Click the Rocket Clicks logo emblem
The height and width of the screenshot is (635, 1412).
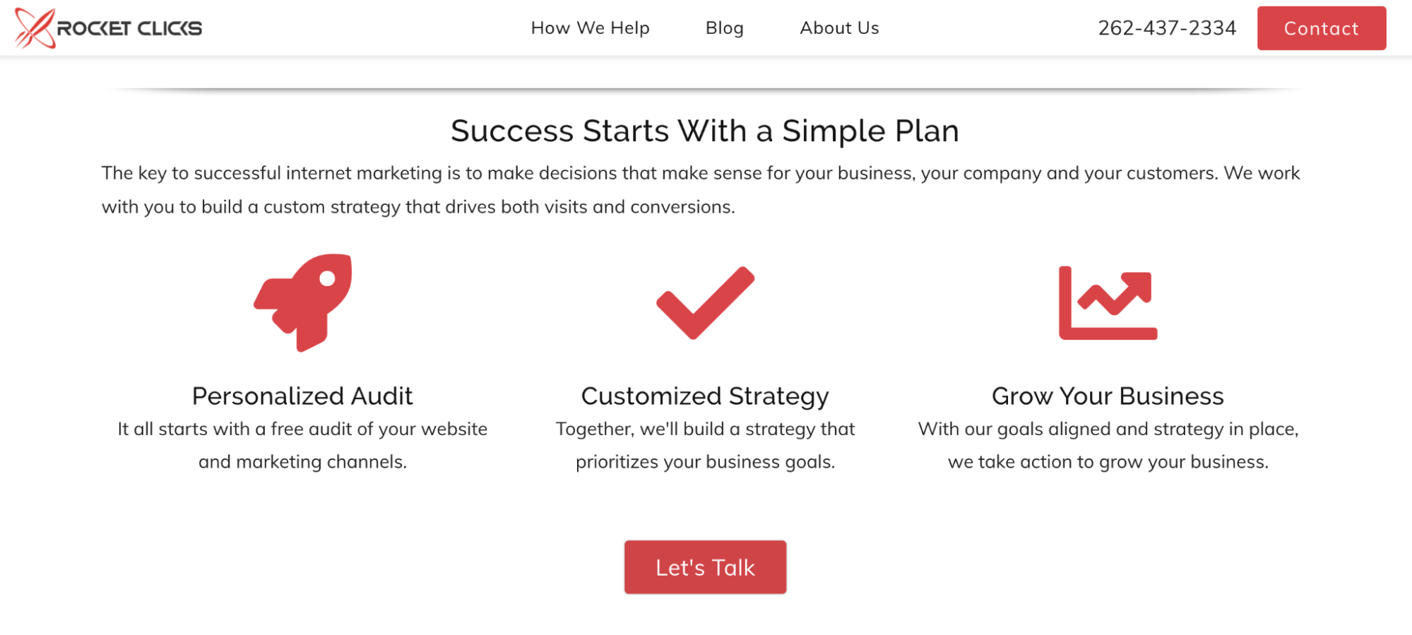click(x=35, y=28)
